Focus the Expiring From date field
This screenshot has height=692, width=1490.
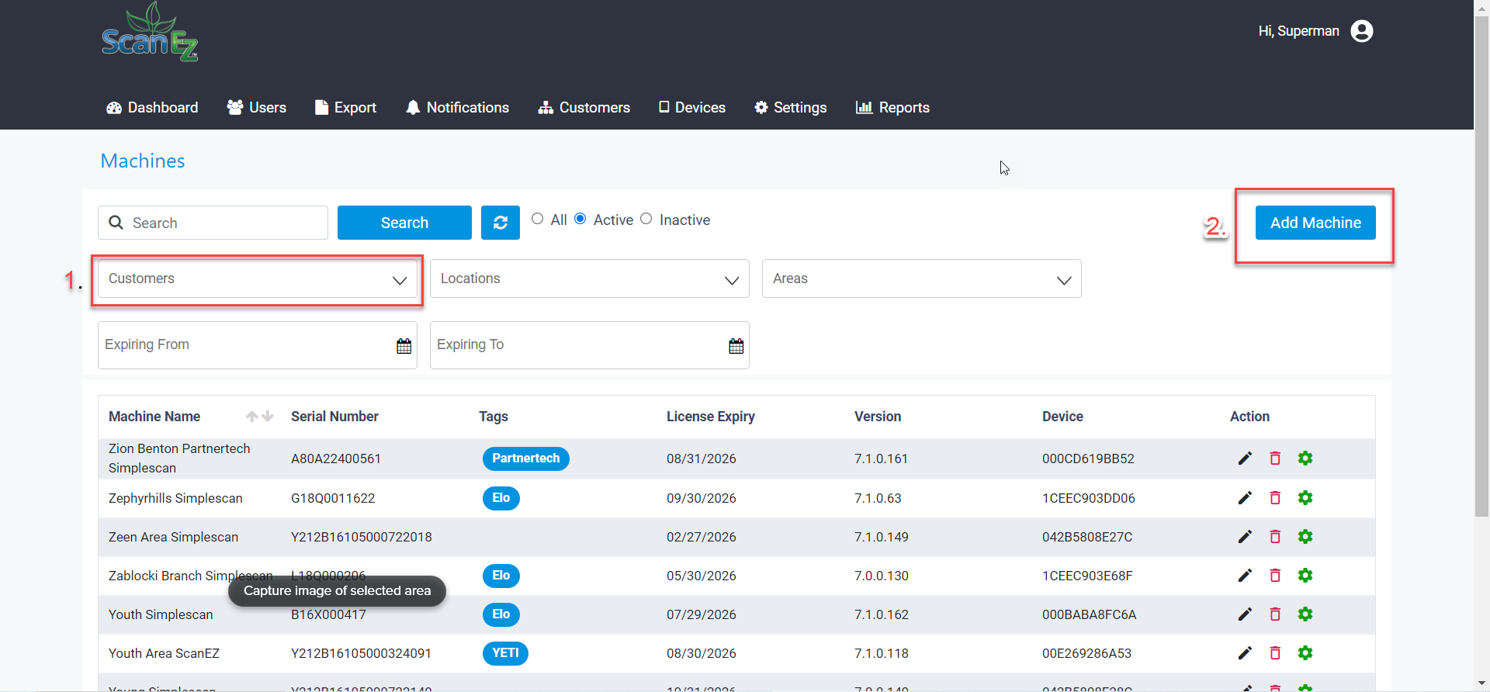(258, 345)
